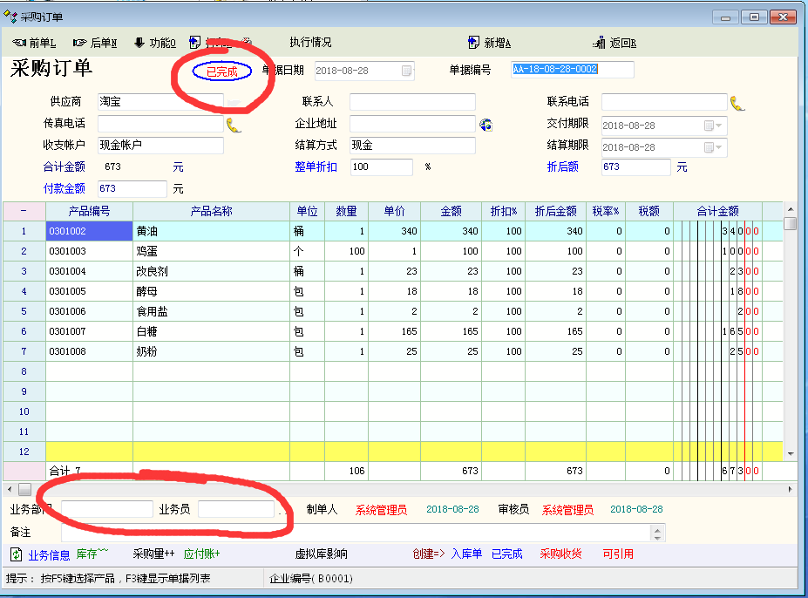Go to previous order with 前单 button
Image resolution: width=808 pixels, height=598 pixels.
[x=34, y=43]
